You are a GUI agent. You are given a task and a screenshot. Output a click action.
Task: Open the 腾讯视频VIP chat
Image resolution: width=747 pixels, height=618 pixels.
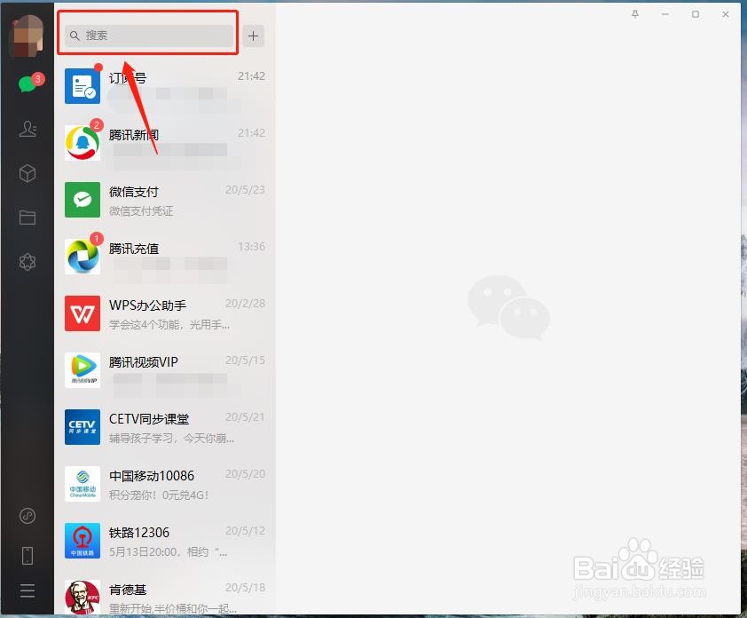tap(165, 370)
